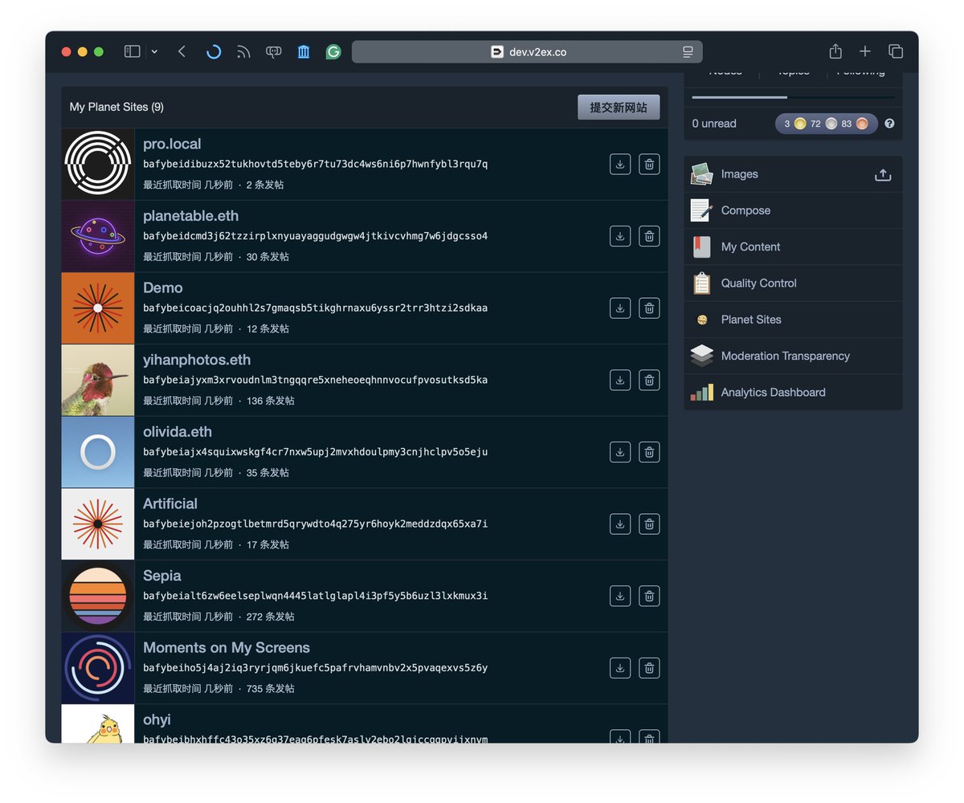Open the coin balance 3 72 83
The width and height of the screenshot is (964, 803).
pos(826,124)
